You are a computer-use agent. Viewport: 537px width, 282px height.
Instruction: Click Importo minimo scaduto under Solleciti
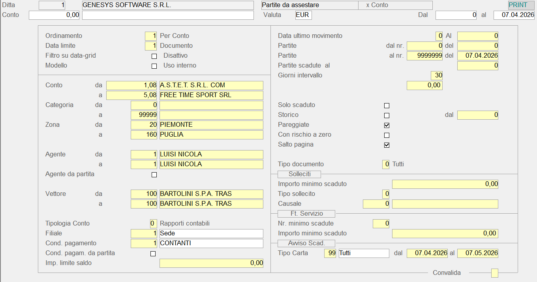tap(445, 184)
